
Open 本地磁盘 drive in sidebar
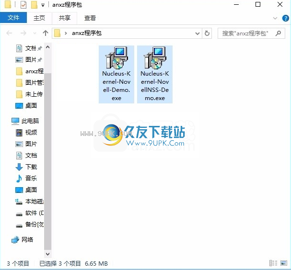pos(30,202)
